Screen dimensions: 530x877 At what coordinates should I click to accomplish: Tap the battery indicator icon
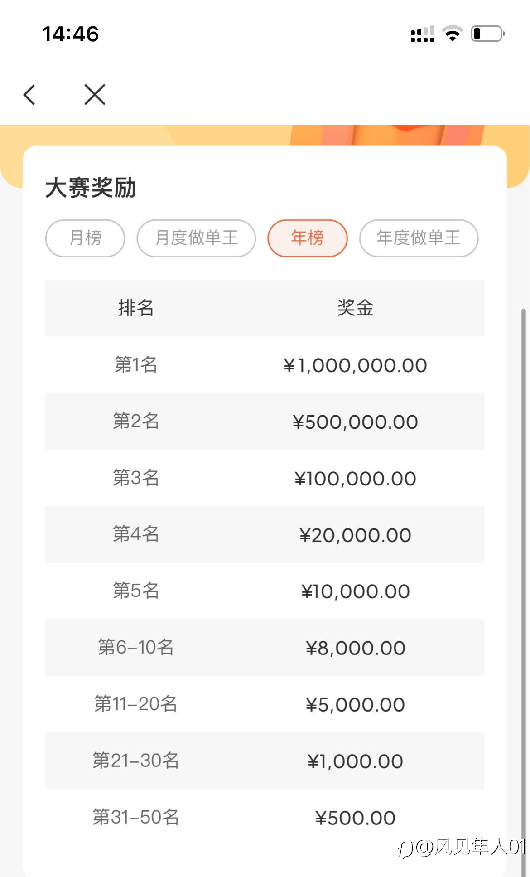point(488,34)
